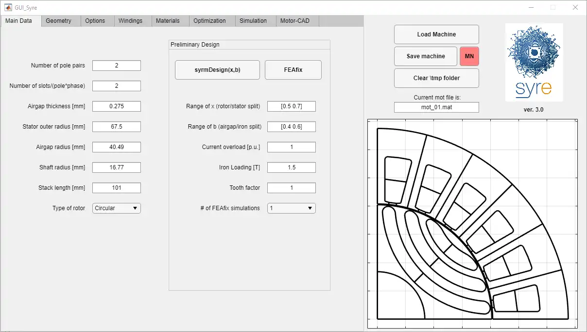Viewport: 587px width, 332px height.
Task: Click the Stator outer radius field
Action: (116, 126)
